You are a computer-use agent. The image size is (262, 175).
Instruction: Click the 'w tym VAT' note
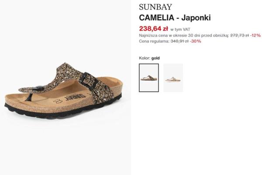(180, 29)
